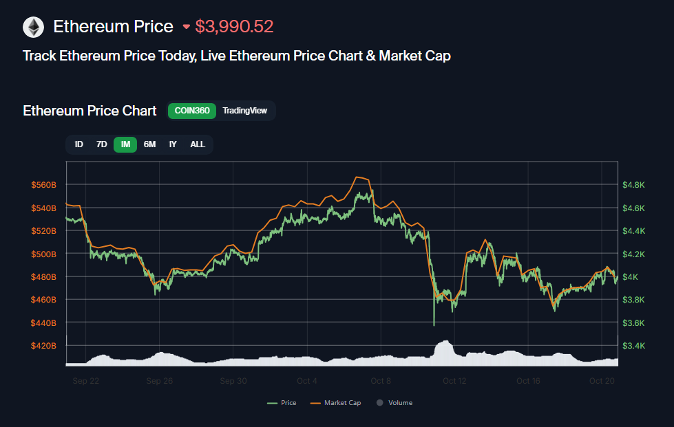Toggle the Price series legend marker

[272, 403]
